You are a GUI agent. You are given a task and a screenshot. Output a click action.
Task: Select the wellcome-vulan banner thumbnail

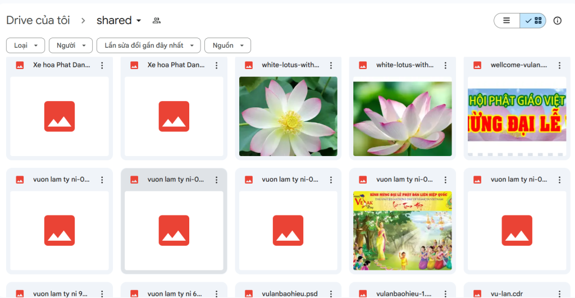517,116
